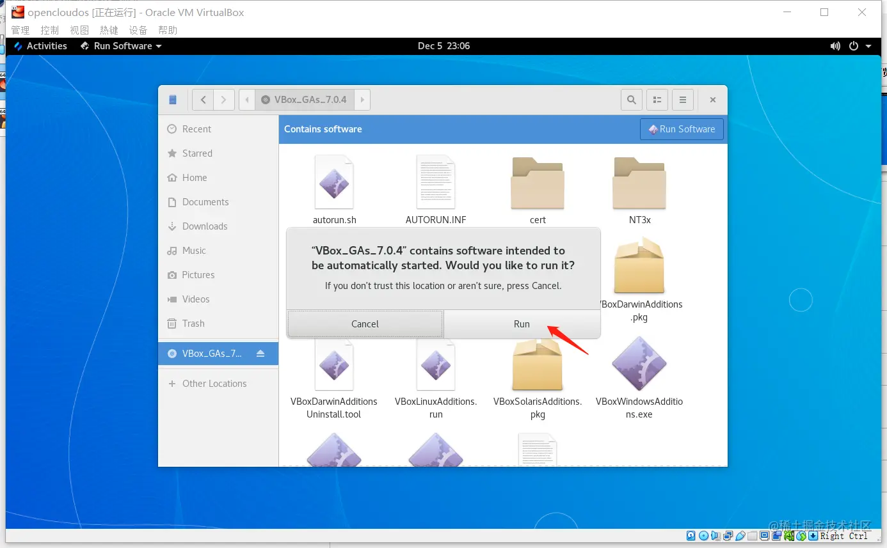Click the display status icon in VirtualBox
887x548 pixels.
point(765,536)
